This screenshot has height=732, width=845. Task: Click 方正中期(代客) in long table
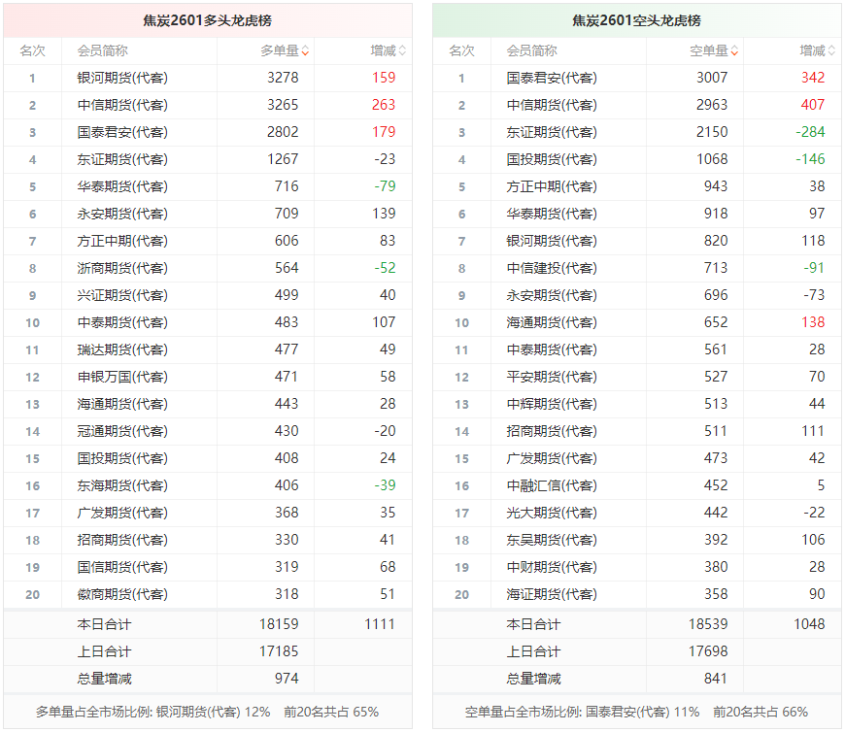[x=122, y=241]
